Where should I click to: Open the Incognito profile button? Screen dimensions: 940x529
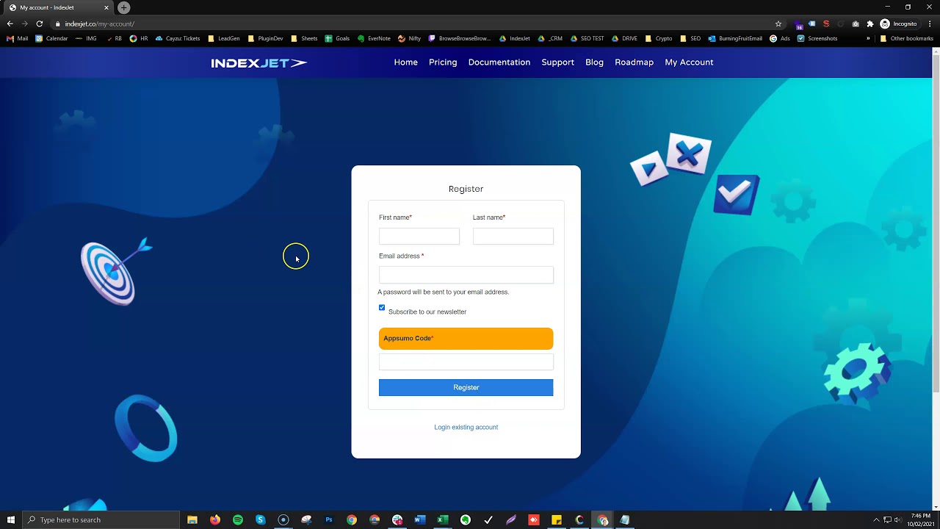(899, 24)
